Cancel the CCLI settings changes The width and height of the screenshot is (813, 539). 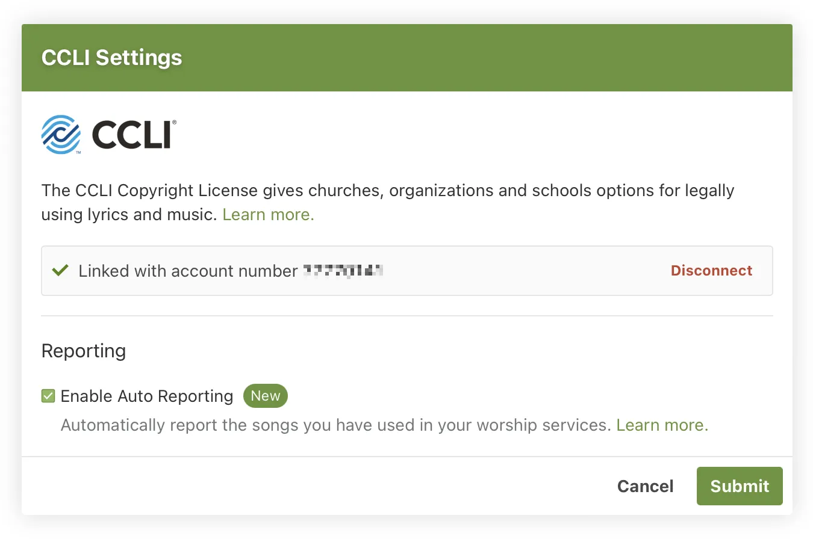pos(645,486)
